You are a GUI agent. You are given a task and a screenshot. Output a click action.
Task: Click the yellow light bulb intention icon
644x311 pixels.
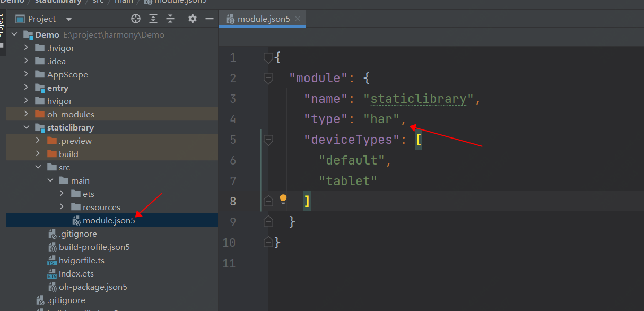pyautogui.click(x=283, y=199)
